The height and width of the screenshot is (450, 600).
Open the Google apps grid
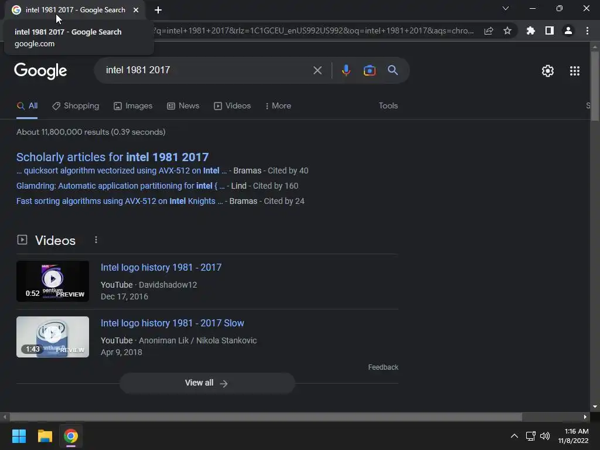pyautogui.click(x=575, y=71)
